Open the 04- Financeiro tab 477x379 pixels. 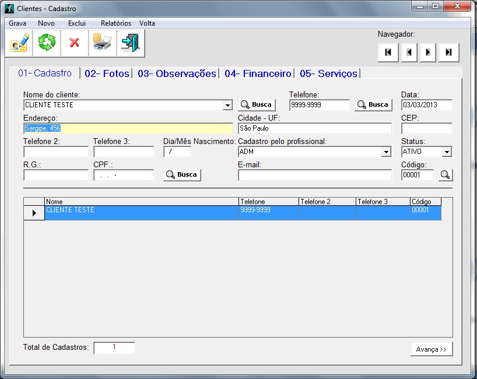(257, 74)
